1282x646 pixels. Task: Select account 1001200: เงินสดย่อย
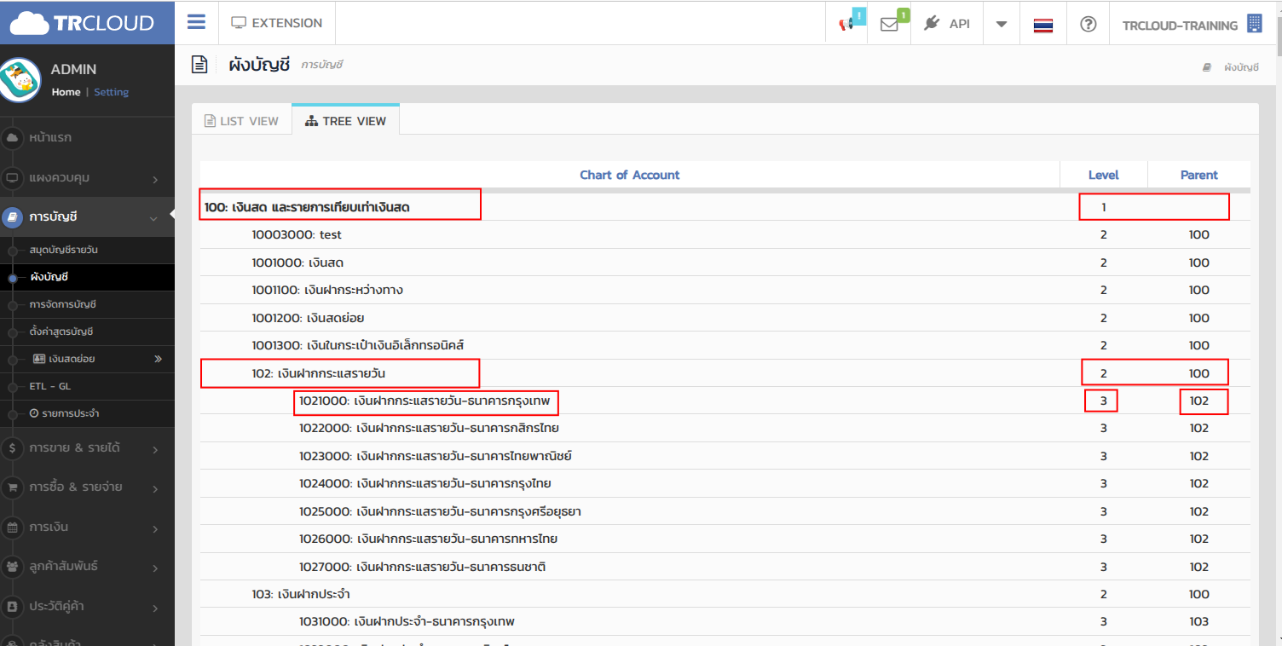tap(309, 318)
